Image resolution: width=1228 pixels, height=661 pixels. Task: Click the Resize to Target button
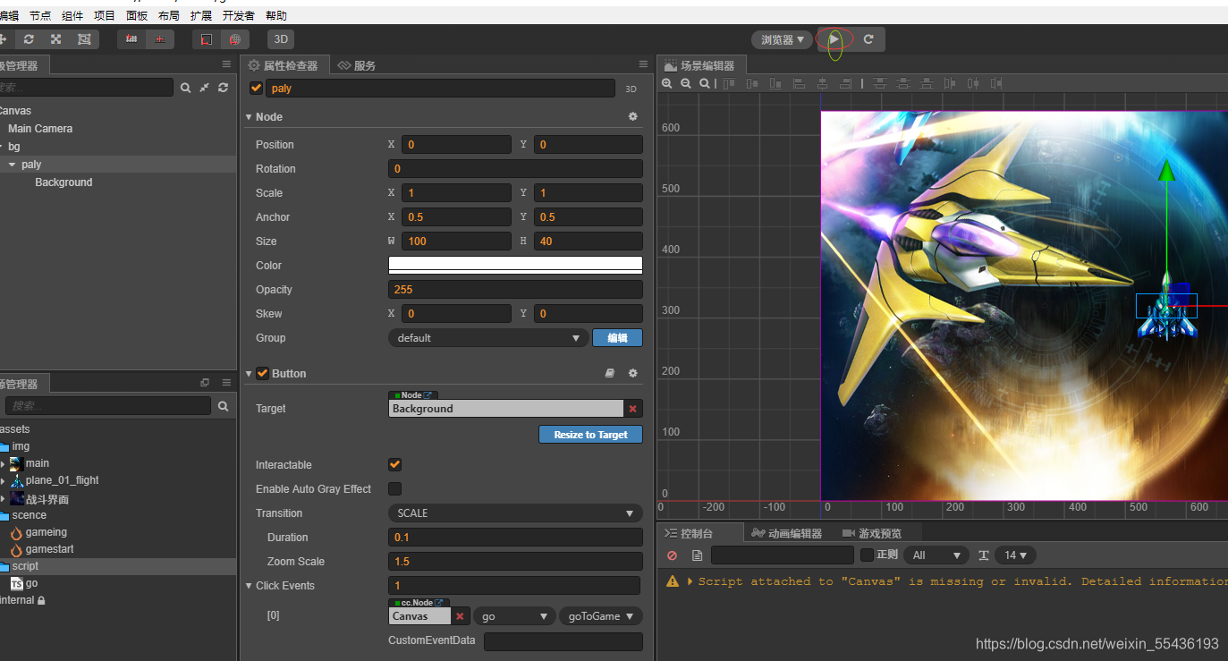tap(590, 435)
